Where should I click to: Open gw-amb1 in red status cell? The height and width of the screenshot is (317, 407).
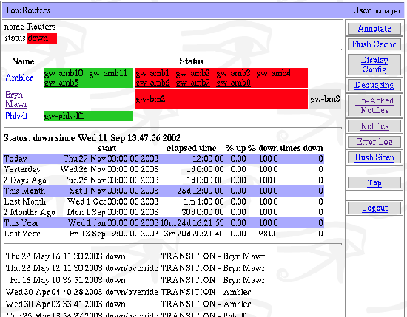(x=152, y=73)
